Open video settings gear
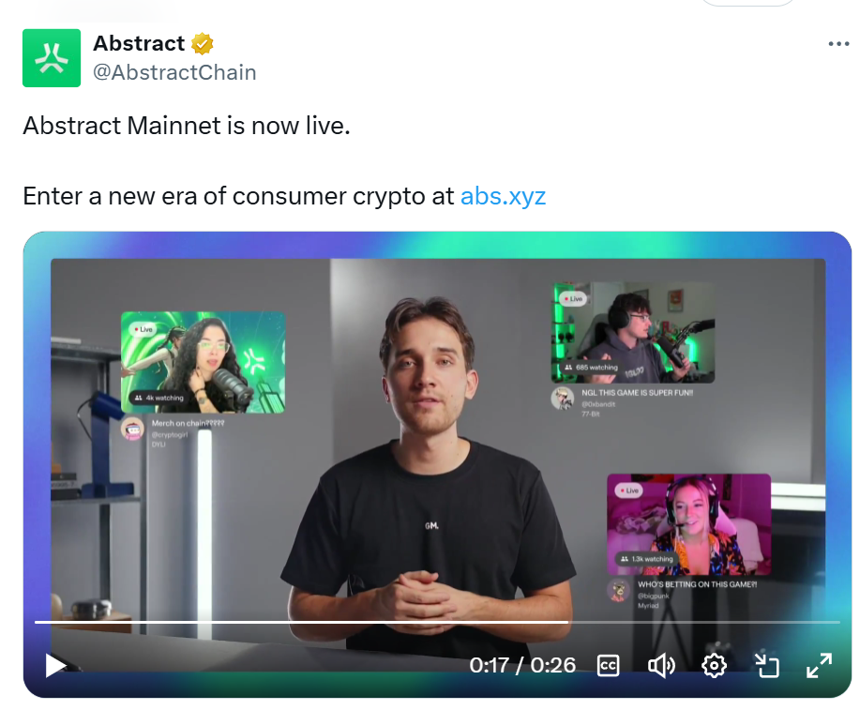 pyautogui.click(x=714, y=666)
